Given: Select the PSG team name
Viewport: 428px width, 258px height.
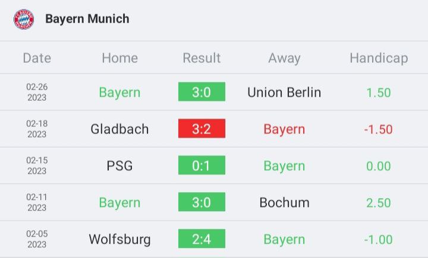Looking at the screenshot, I should (x=119, y=166).
